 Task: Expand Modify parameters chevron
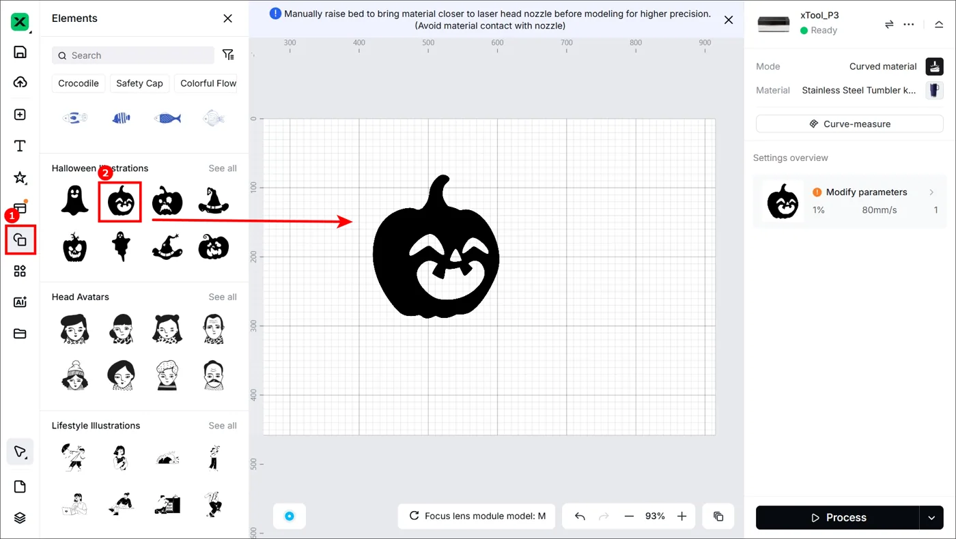[x=931, y=192]
